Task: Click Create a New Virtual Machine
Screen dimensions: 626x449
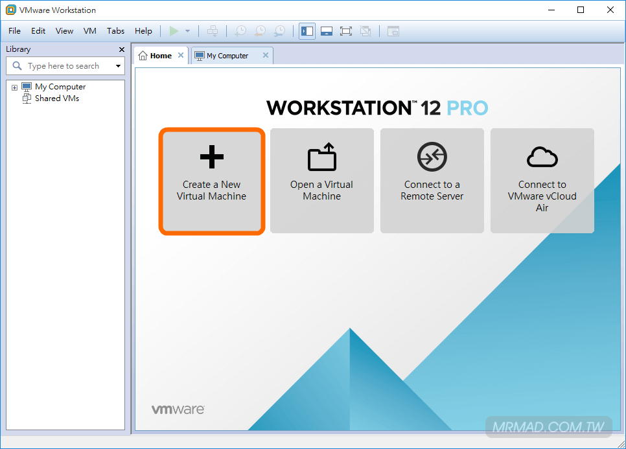Action: click(212, 181)
